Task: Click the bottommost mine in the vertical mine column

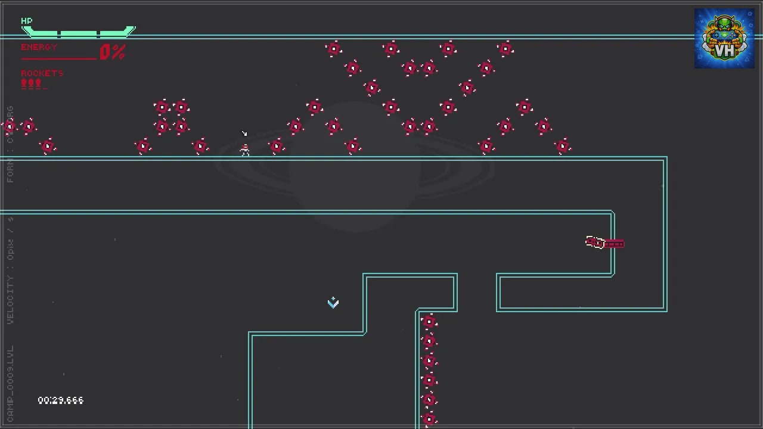Action: 429,420
